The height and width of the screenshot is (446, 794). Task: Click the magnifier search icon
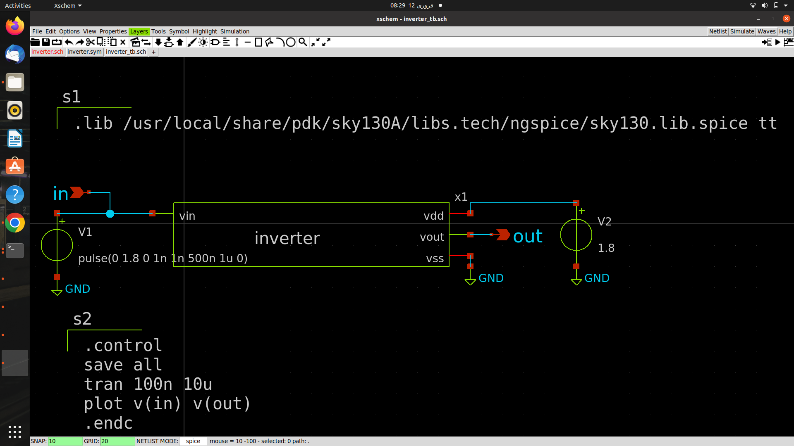303,42
